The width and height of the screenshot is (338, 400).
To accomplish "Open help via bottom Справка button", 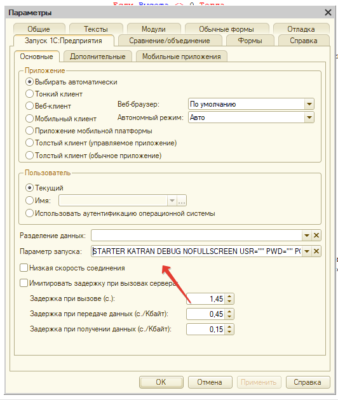I will coord(308,382).
